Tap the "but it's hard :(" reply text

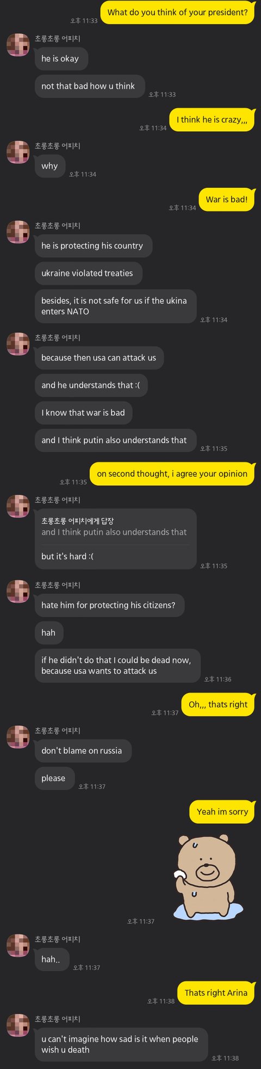point(67,556)
